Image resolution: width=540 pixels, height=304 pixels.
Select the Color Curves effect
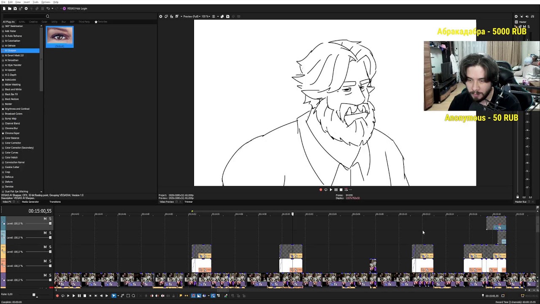tap(11, 152)
